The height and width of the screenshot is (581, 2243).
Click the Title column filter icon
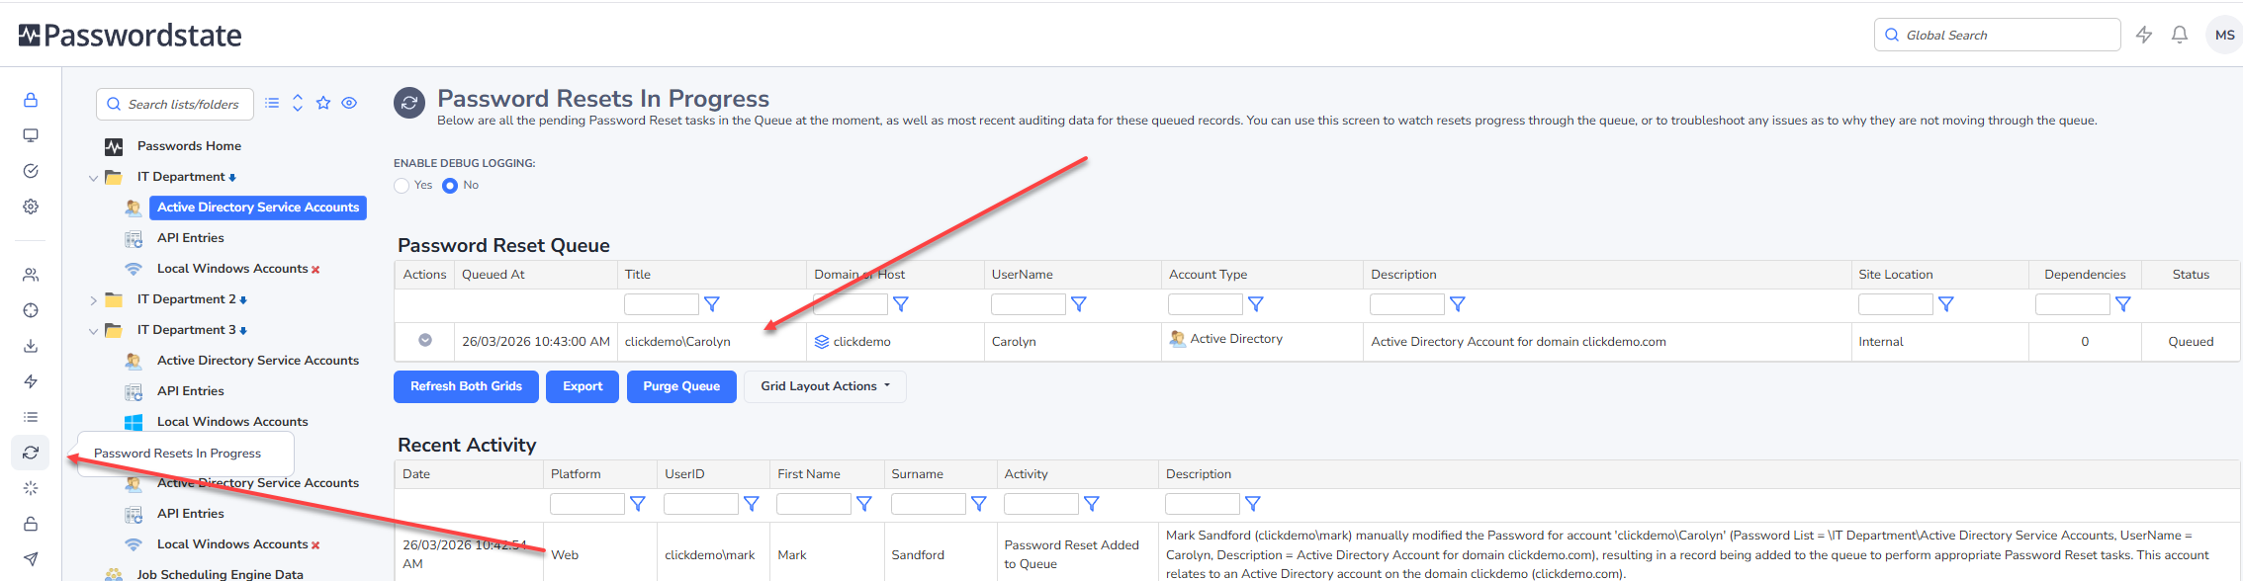pyautogui.click(x=712, y=304)
